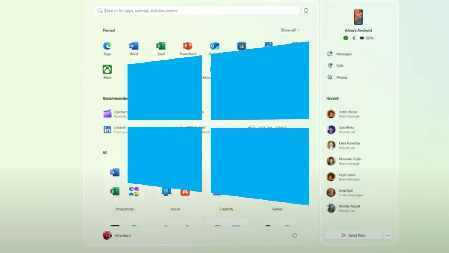Launch Word from the Pinned section
Viewport: 449px width, 253px height.
pos(134,48)
